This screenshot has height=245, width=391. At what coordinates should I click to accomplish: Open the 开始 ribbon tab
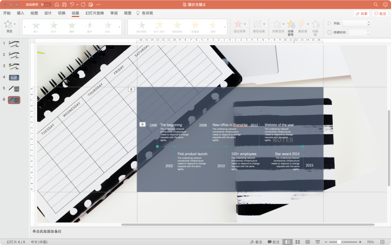[7, 13]
